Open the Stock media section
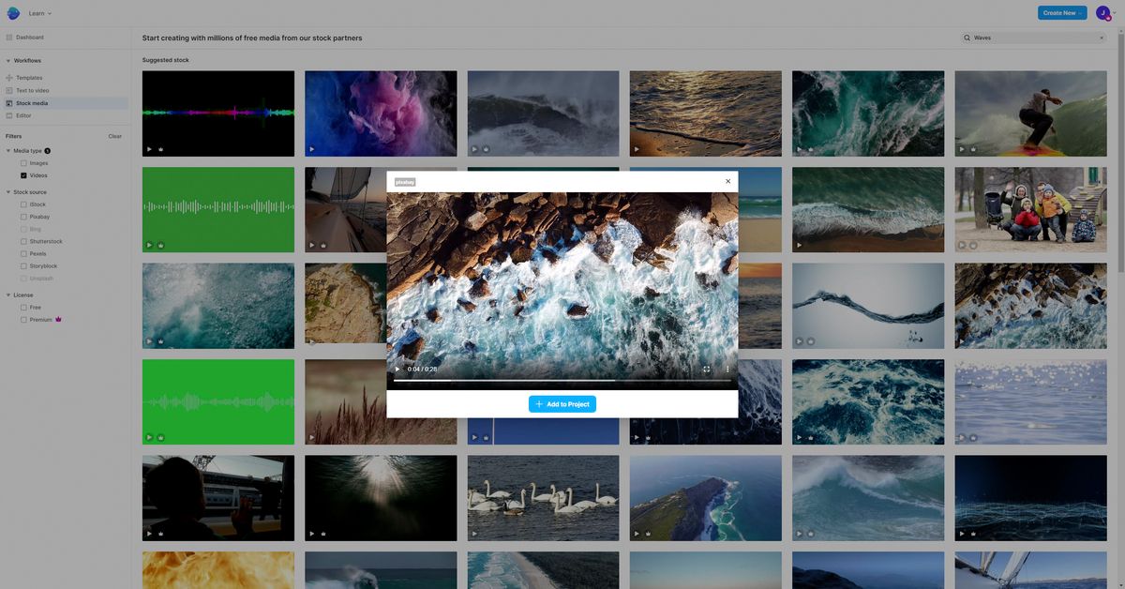The image size is (1125, 589). tap(31, 102)
